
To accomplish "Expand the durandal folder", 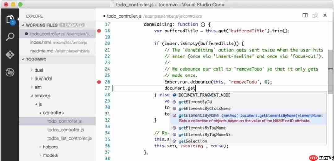I will 32,79.
